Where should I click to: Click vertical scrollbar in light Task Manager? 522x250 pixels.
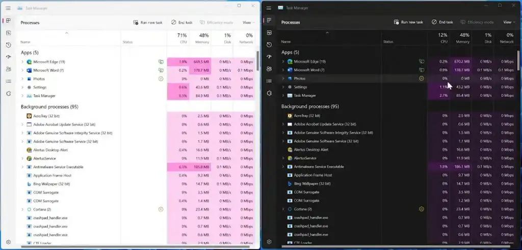click(x=257, y=61)
